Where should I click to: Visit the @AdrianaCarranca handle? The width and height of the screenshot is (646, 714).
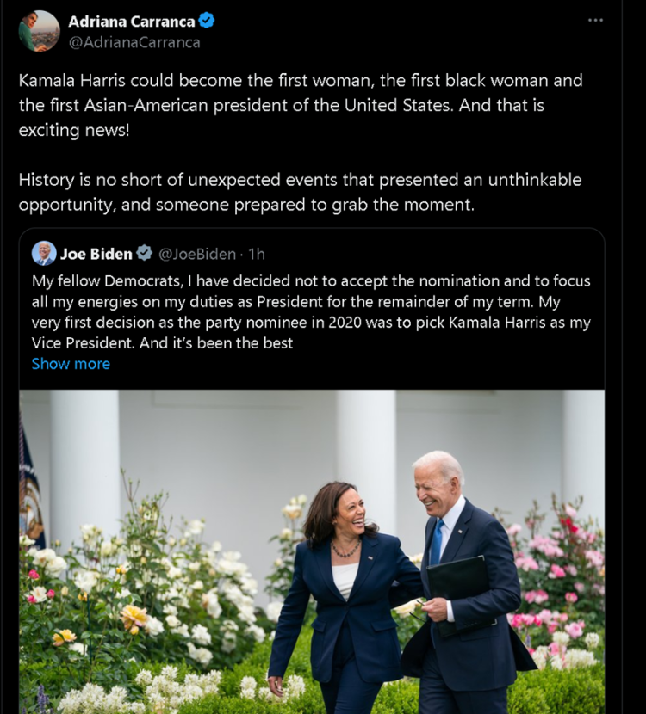[x=134, y=42]
